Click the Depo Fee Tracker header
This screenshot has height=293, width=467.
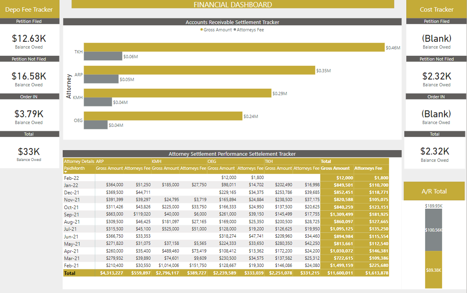29,9
